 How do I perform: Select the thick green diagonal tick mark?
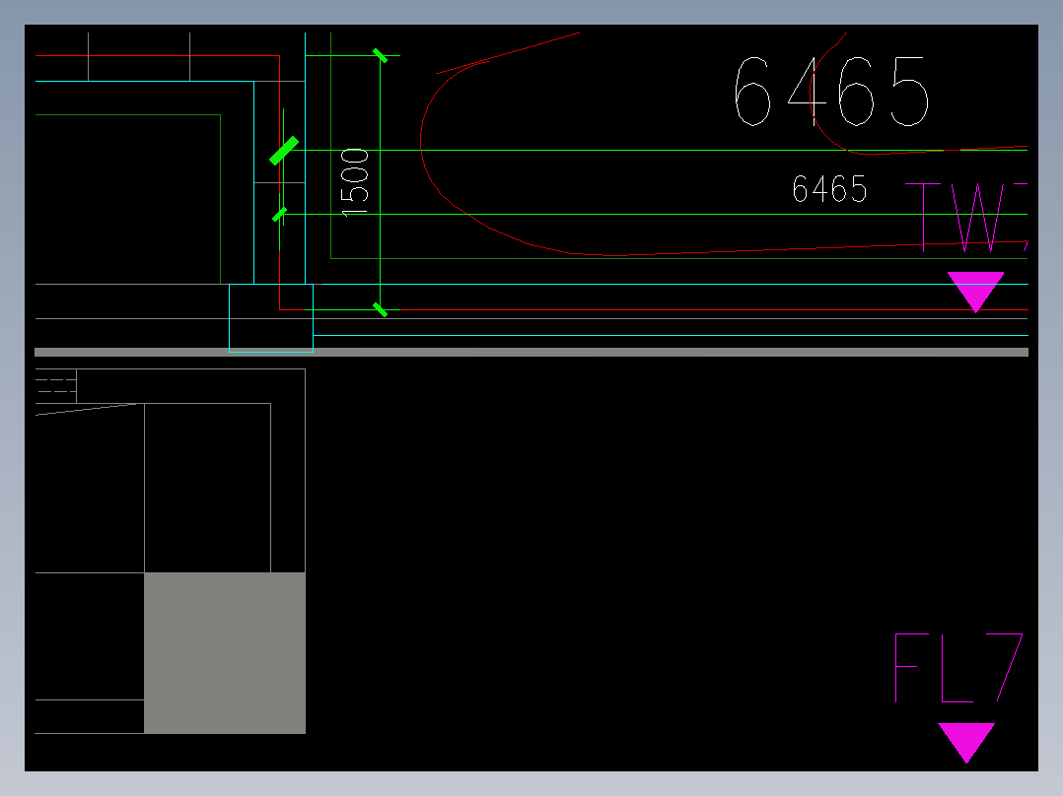(284, 151)
